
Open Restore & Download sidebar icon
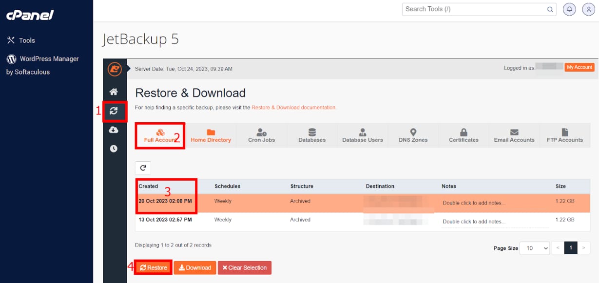[114, 111]
